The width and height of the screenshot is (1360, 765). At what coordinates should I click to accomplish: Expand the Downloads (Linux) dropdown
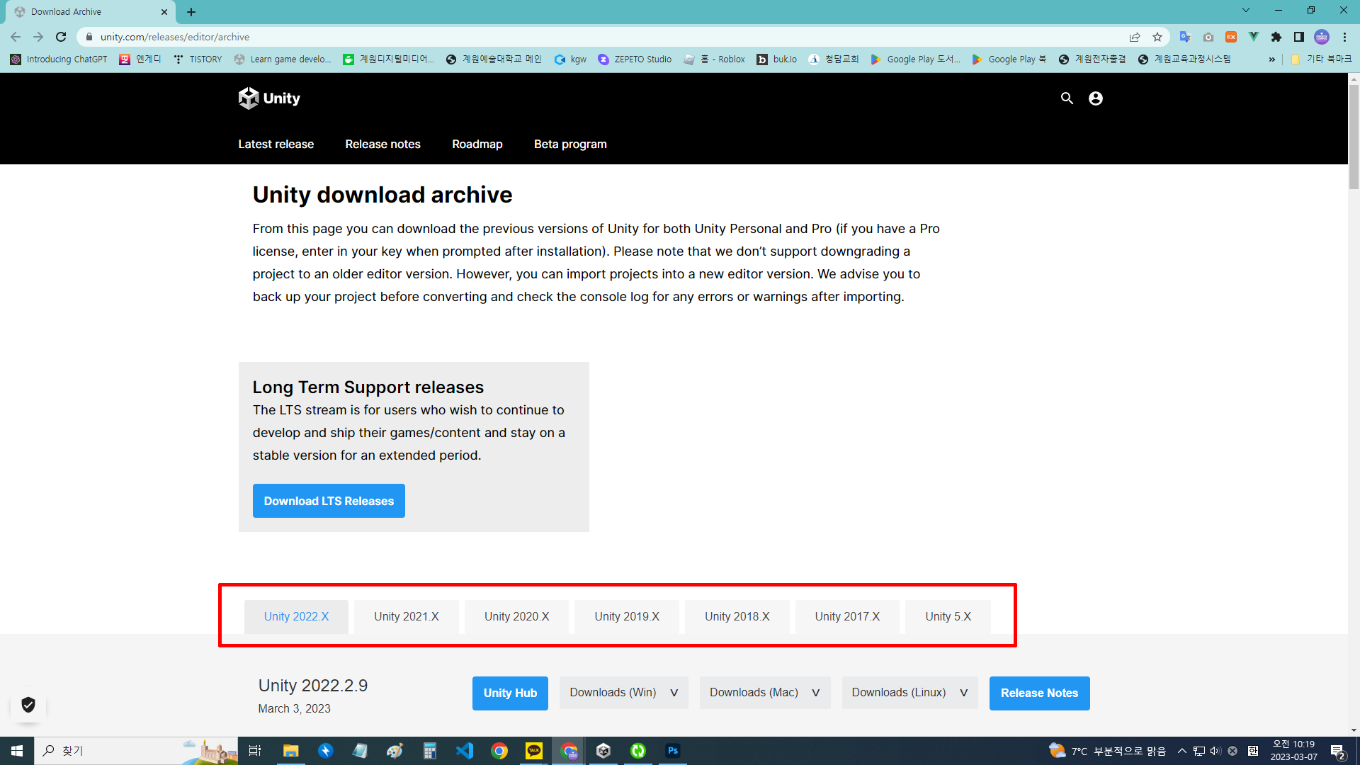[909, 693]
